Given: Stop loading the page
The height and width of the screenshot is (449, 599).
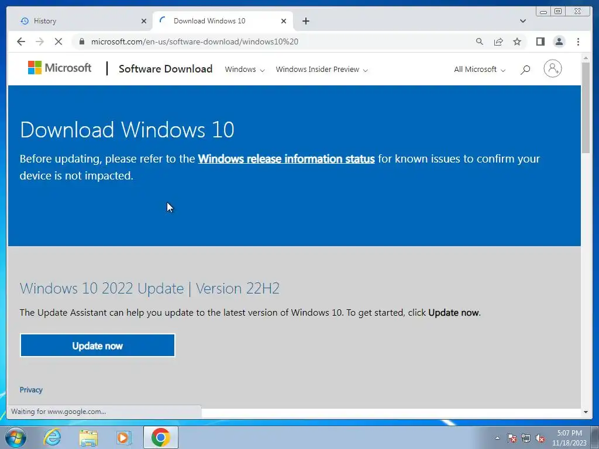Looking at the screenshot, I should (x=58, y=42).
